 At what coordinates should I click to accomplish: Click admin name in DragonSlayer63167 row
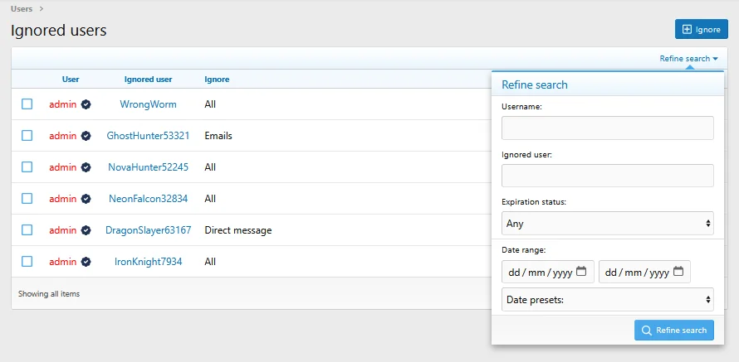click(x=62, y=230)
